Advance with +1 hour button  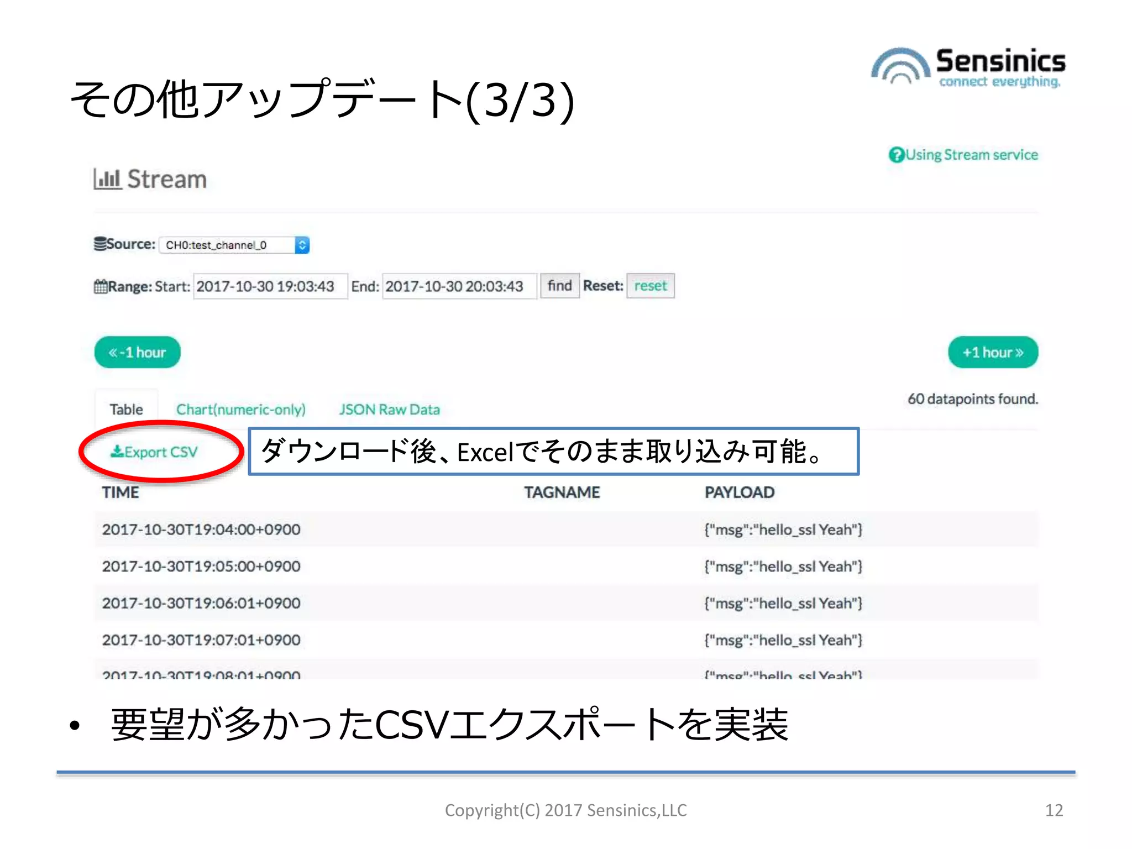point(993,352)
